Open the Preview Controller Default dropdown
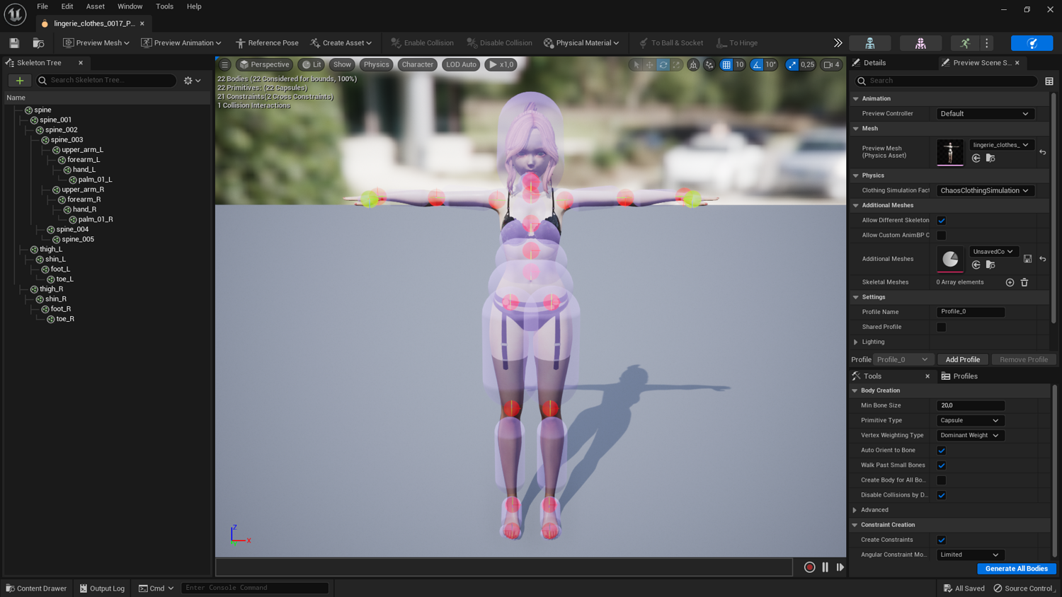Screen dimensions: 1062x597 tap(985, 114)
